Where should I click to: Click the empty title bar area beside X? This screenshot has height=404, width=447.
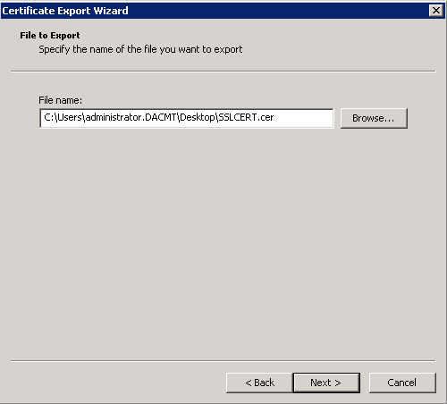[x=277, y=11]
